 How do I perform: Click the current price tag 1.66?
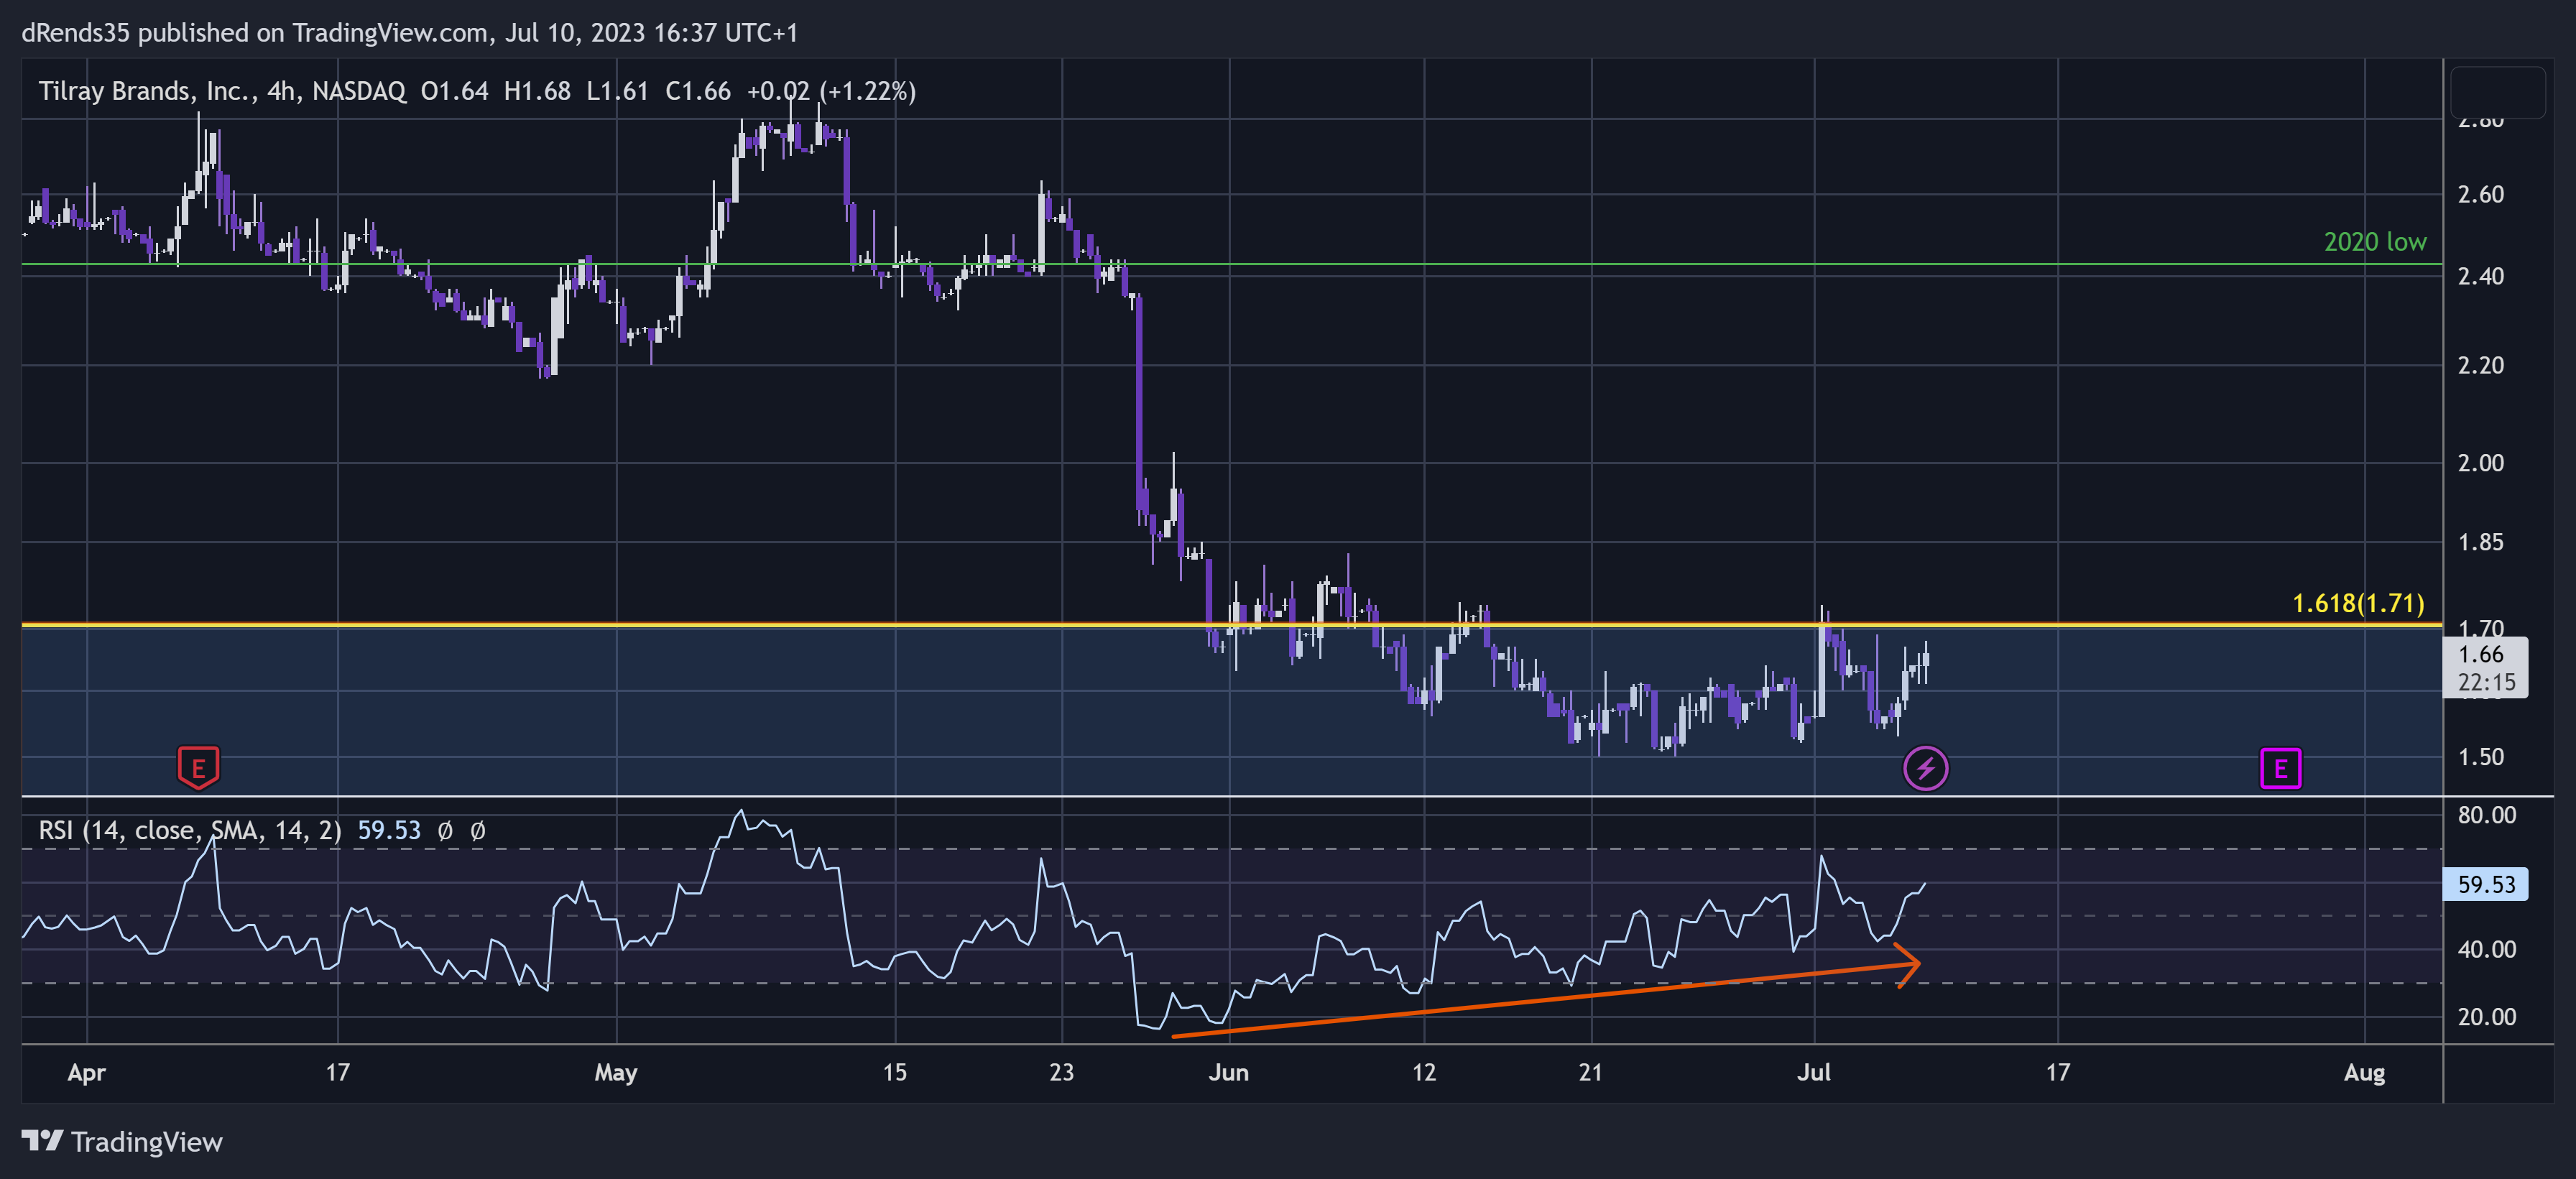click(2481, 655)
